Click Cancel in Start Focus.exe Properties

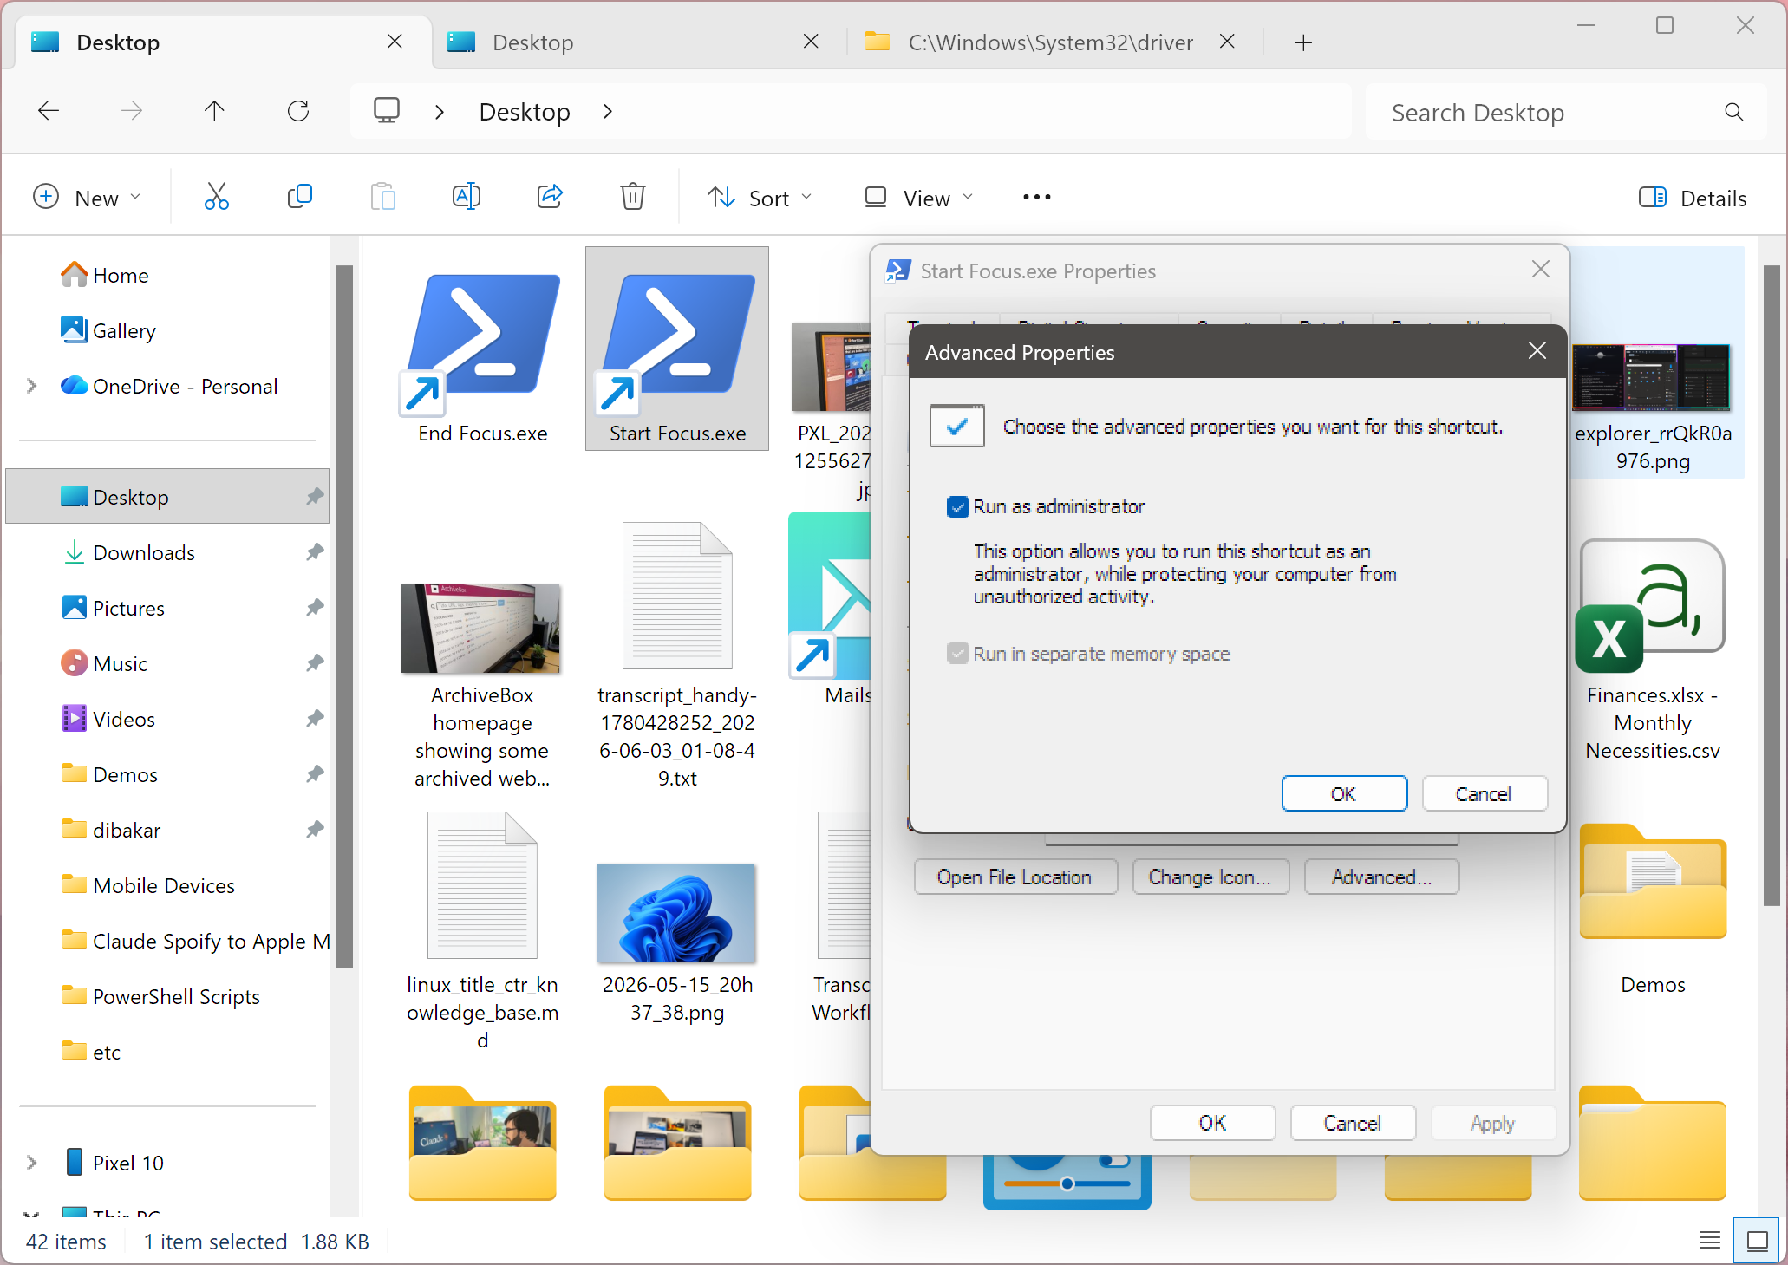(x=1352, y=1123)
